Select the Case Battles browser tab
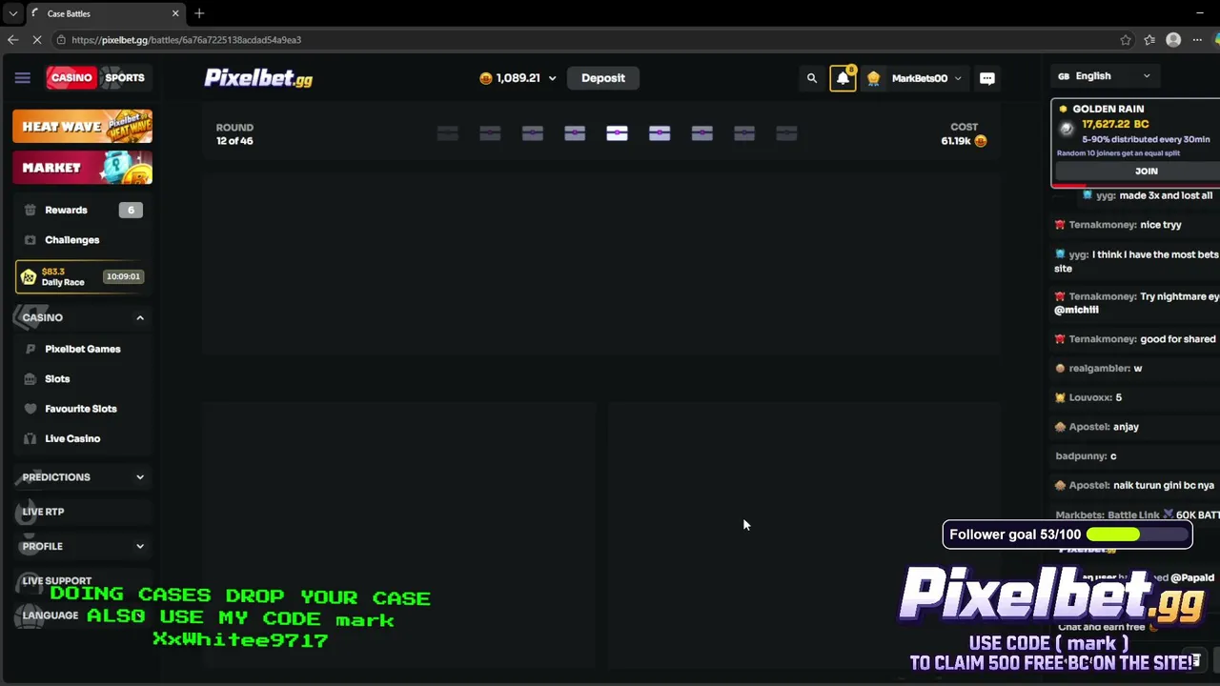This screenshot has width=1220, height=686. [x=105, y=13]
